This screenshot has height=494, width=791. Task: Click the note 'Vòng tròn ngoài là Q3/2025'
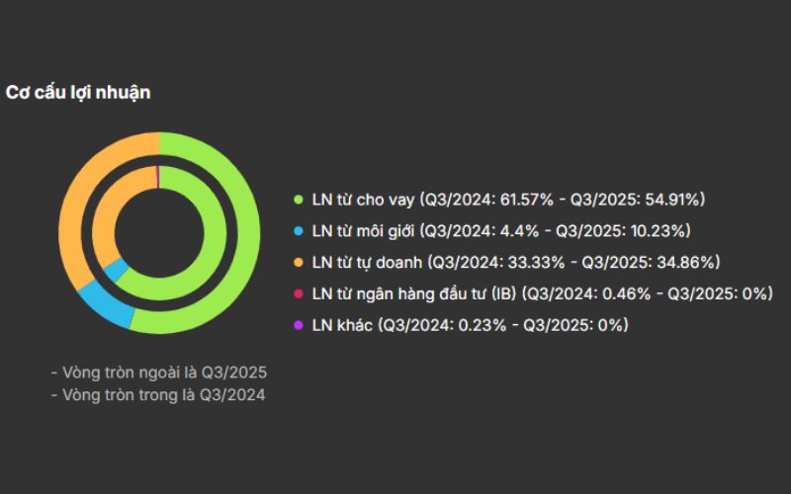pos(159,373)
